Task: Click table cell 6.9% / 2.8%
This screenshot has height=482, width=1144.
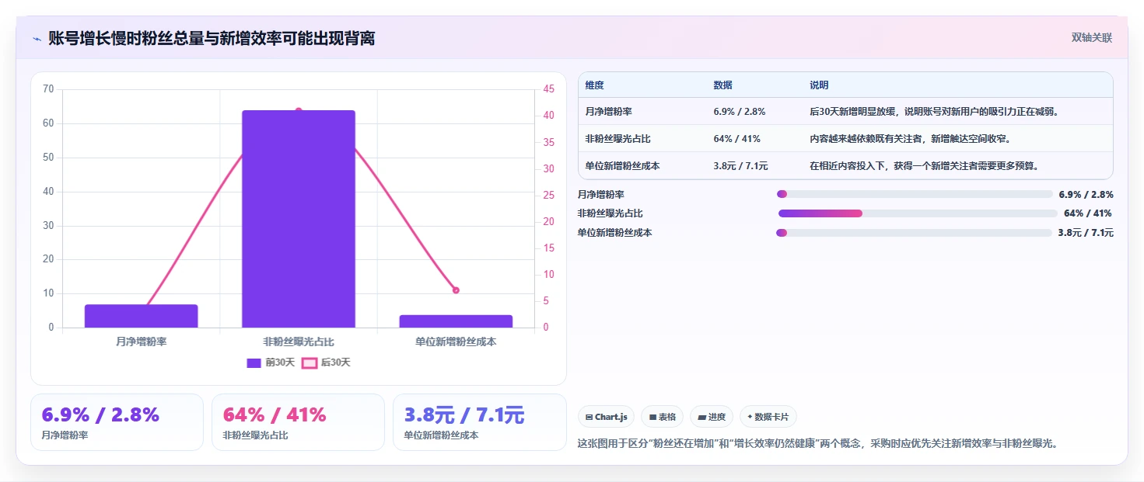Action: tap(739, 112)
